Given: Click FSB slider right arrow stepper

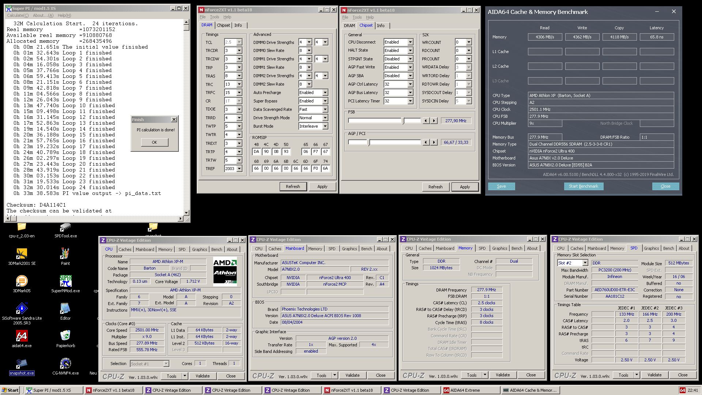Looking at the screenshot, I should pyautogui.click(x=434, y=121).
